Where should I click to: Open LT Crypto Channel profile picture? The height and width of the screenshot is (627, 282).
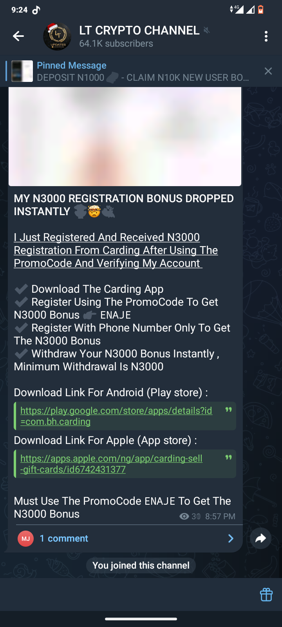(x=57, y=36)
